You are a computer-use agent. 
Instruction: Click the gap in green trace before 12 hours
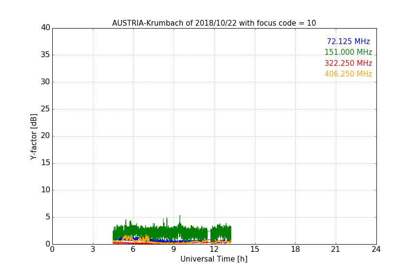209,234
